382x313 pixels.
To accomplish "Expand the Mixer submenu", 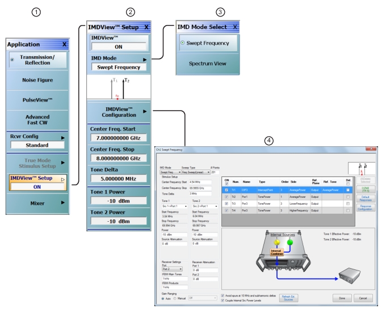I will [x=37, y=203].
